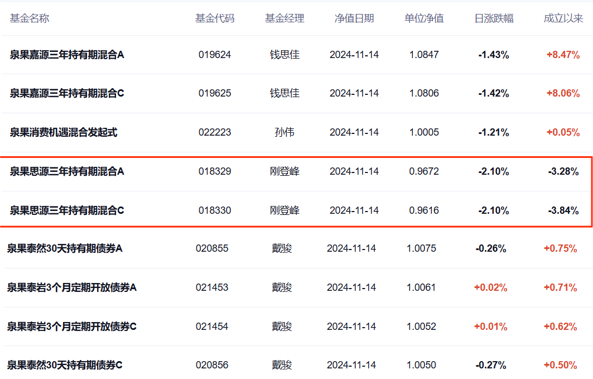Image resolution: width=593 pixels, height=379 pixels.
Task: Click manager 戴骏 in the 020855 row
Action: point(282,248)
